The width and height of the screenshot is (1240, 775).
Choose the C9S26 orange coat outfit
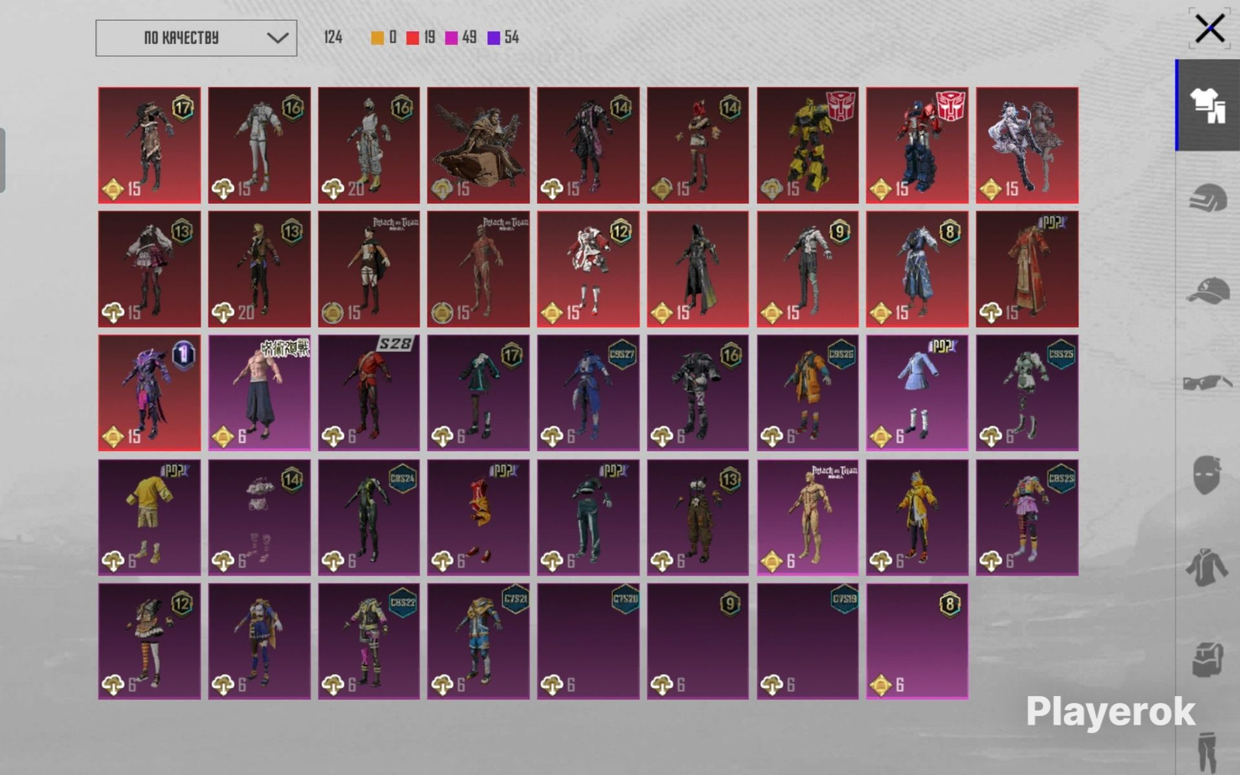808,393
